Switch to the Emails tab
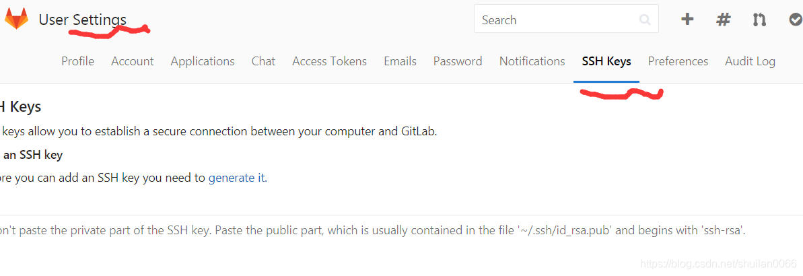This screenshot has width=803, height=276. pos(400,61)
